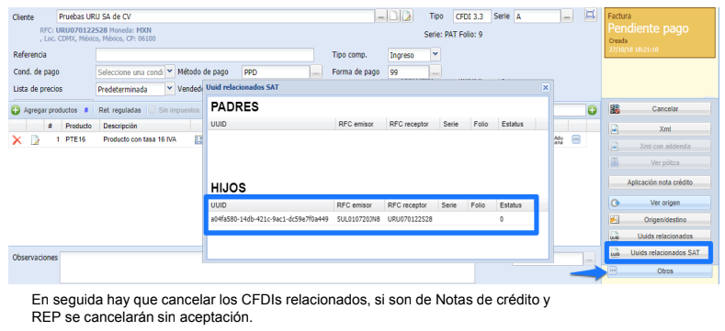Click Cancelar button

click(x=660, y=109)
